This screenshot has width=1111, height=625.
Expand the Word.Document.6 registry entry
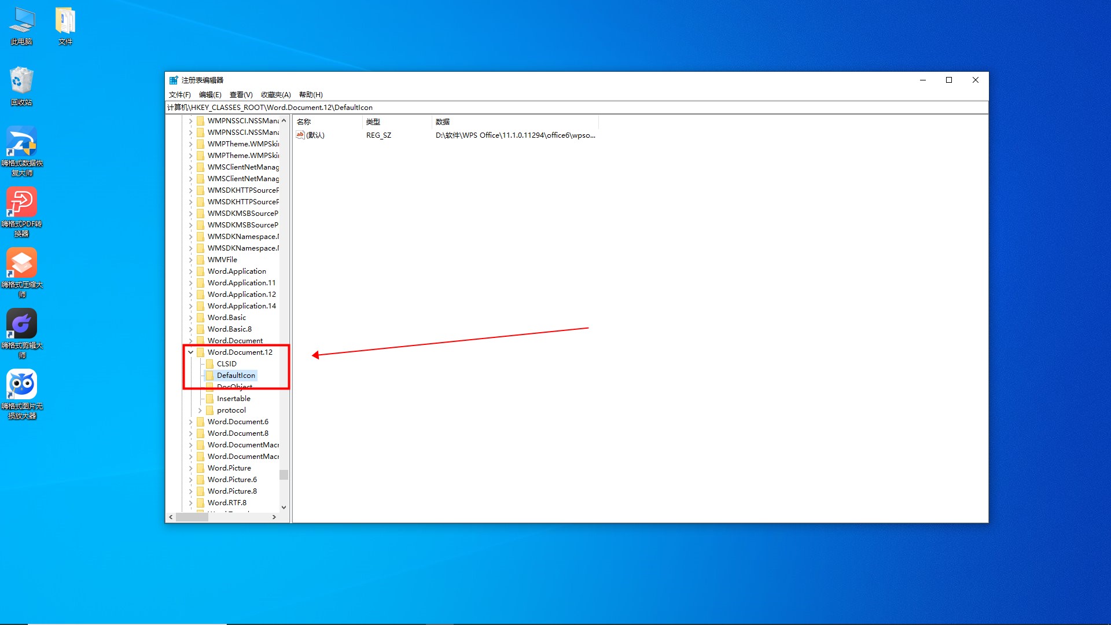(191, 421)
